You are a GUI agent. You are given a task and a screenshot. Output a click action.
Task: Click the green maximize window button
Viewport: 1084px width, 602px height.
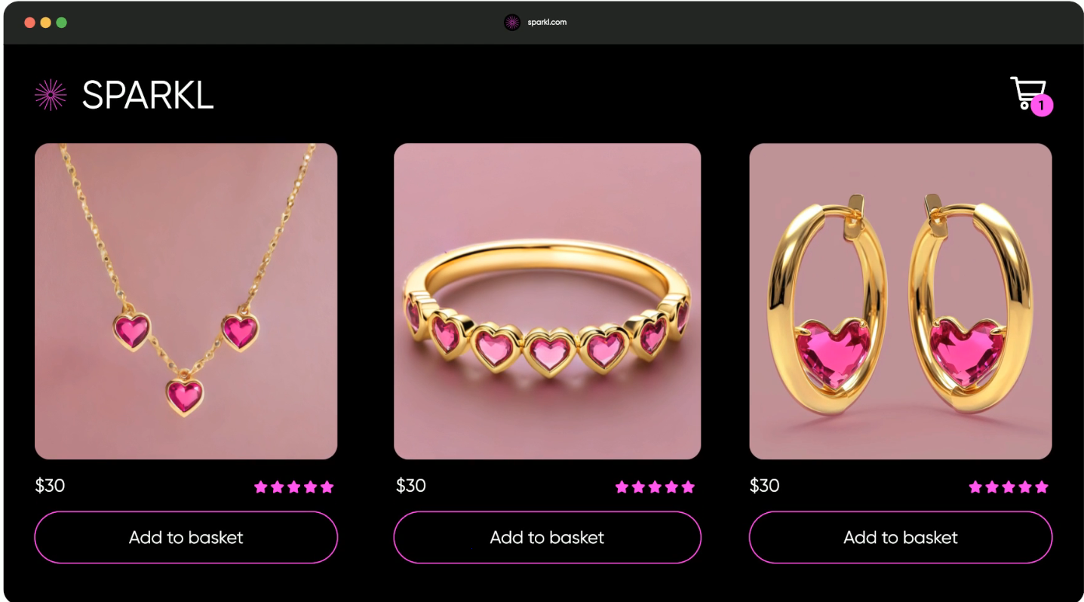[62, 23]
